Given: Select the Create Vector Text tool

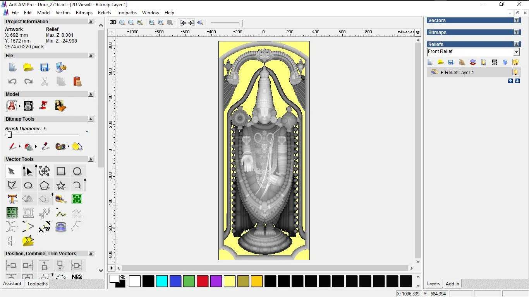Looking at the screenshot, I should [12, 199].
